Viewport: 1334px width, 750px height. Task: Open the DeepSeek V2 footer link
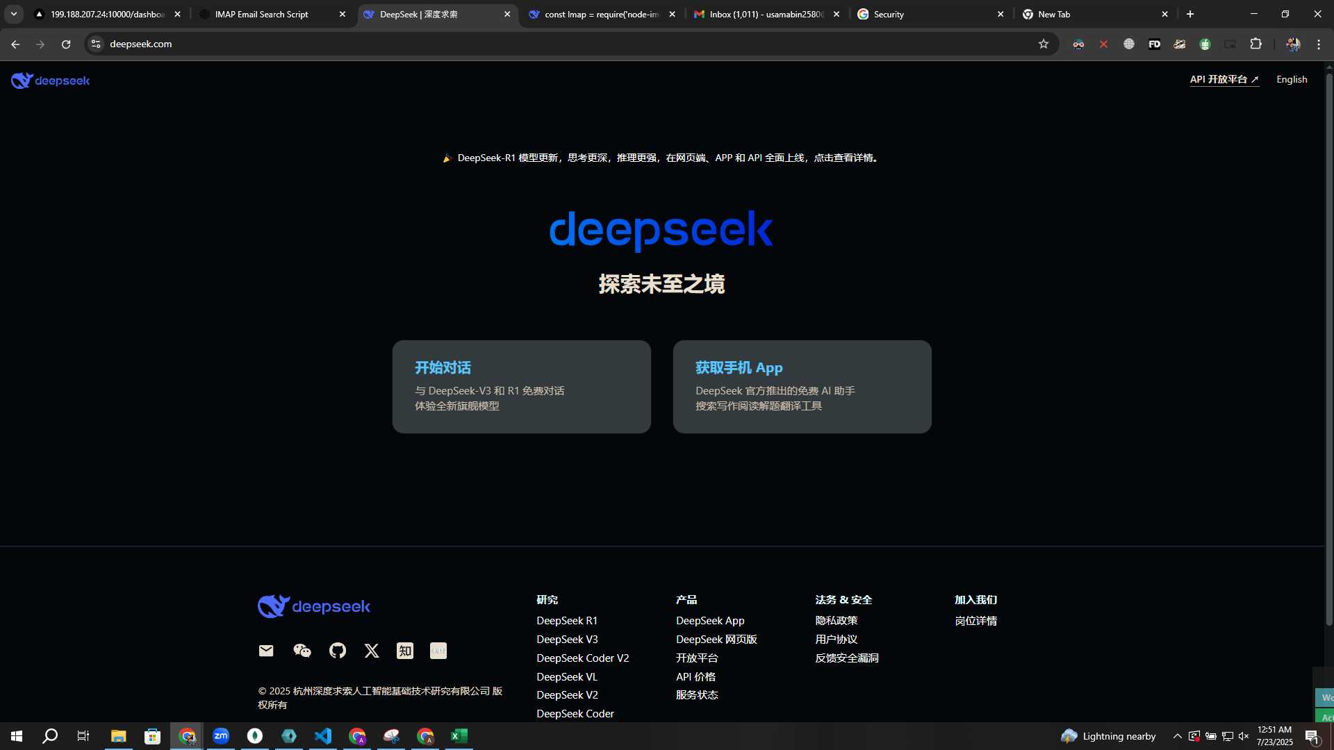tap(567, 695)
